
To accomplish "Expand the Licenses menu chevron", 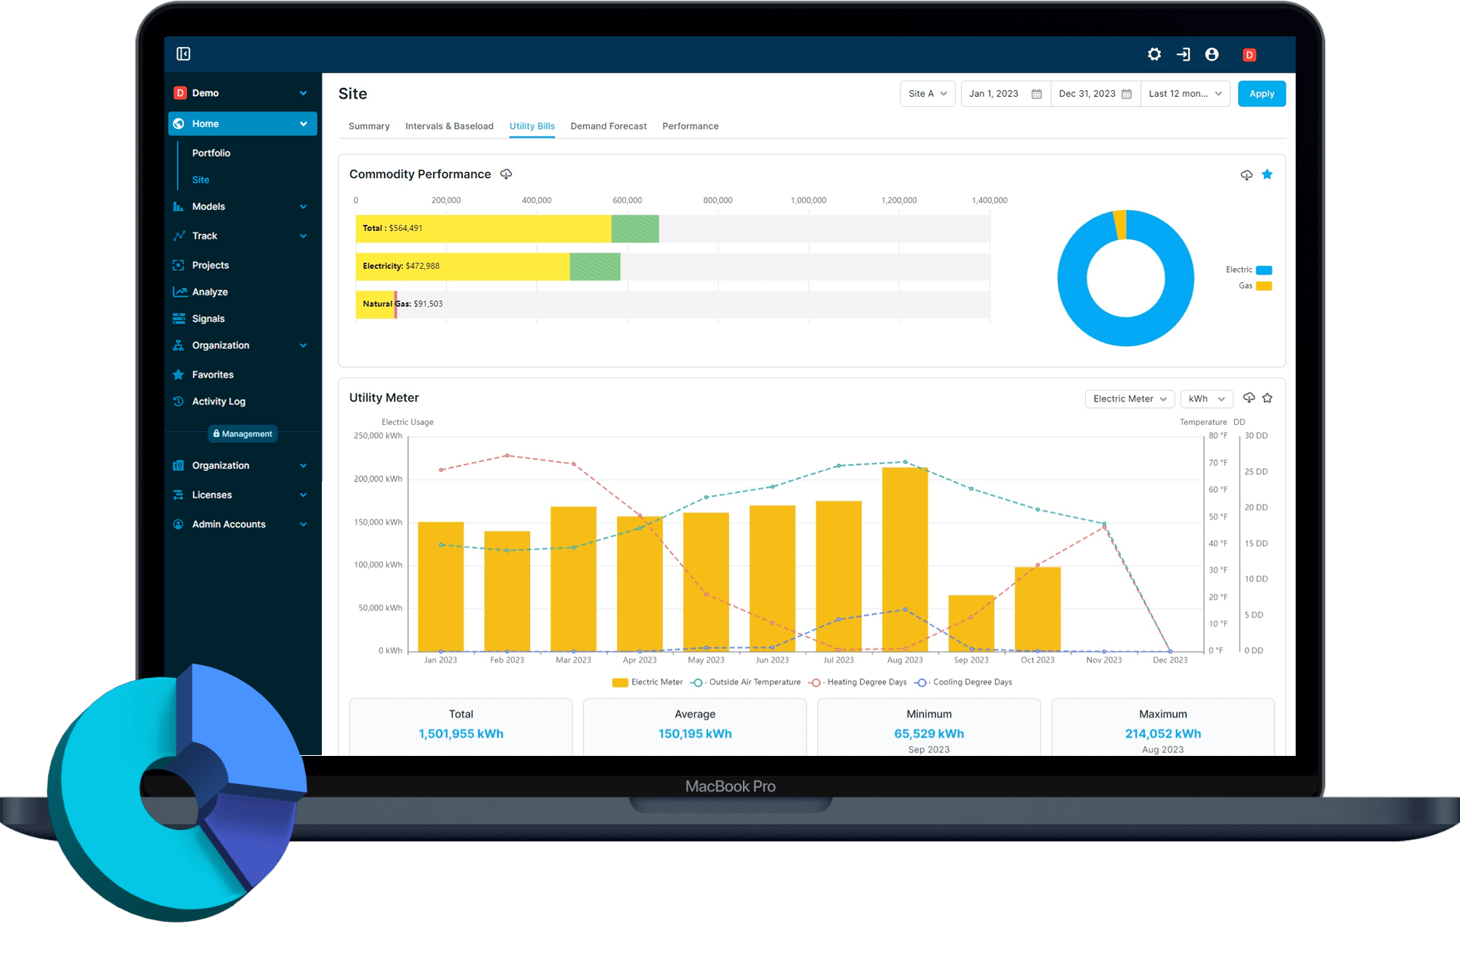I will click(x=303, y=495).
